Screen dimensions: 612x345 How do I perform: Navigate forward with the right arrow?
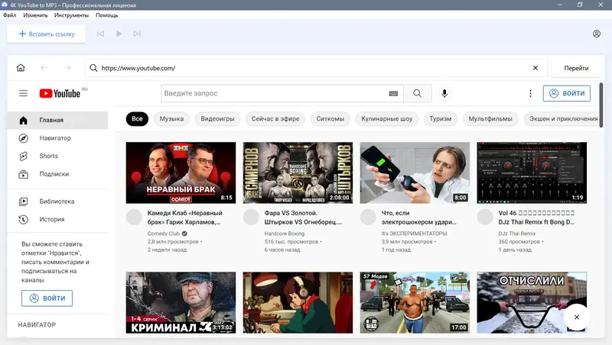(x=67, y=68)
